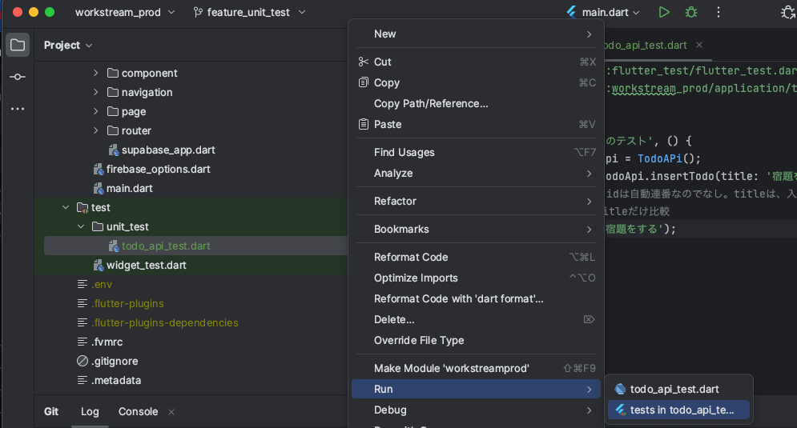The image size is (797, 428).
Task: Open the Refactor submenu
Action: tap(477, 201)
